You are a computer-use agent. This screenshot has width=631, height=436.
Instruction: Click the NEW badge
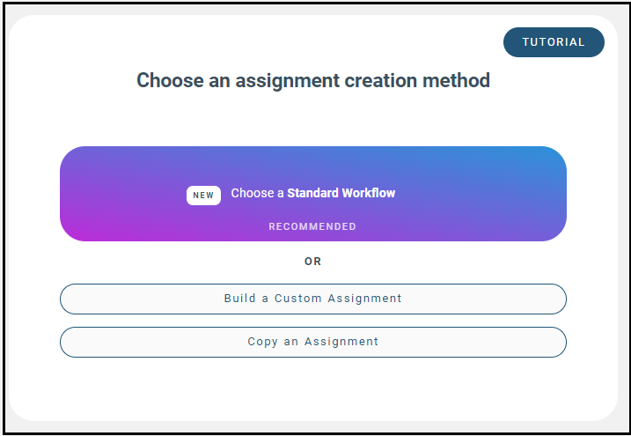(203, 196)
